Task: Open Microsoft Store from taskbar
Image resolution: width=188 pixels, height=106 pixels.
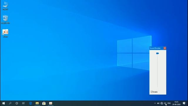Action: 44,103
